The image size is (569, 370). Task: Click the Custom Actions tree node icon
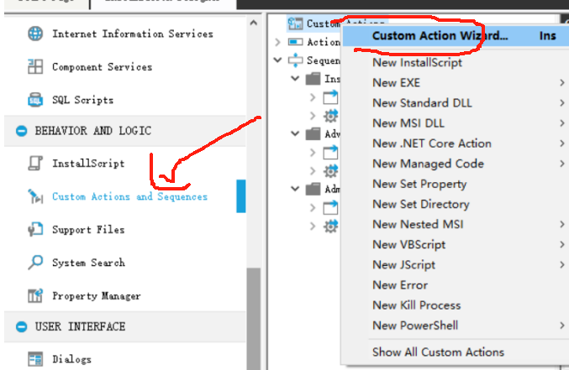(295, 23)
